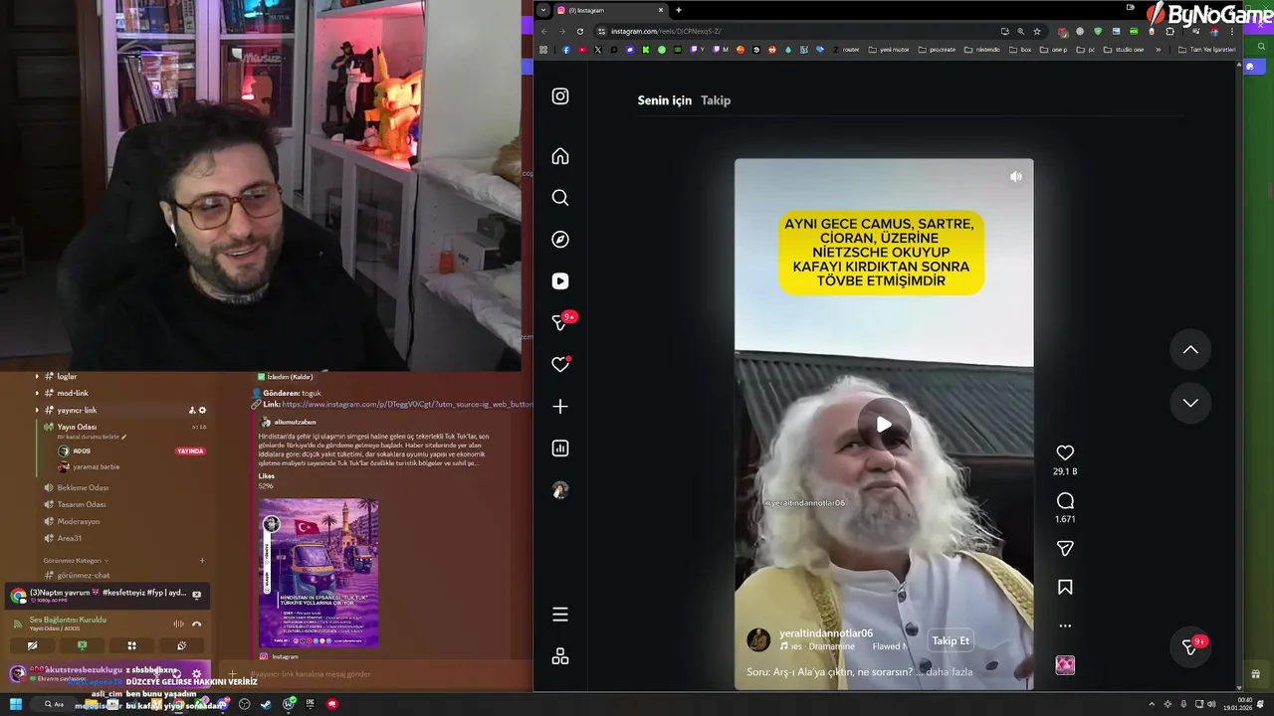Go to the next reel with down arrow
Image resolution: width=1274 pixels, height=716 pixels.
tap(1190, 403)
